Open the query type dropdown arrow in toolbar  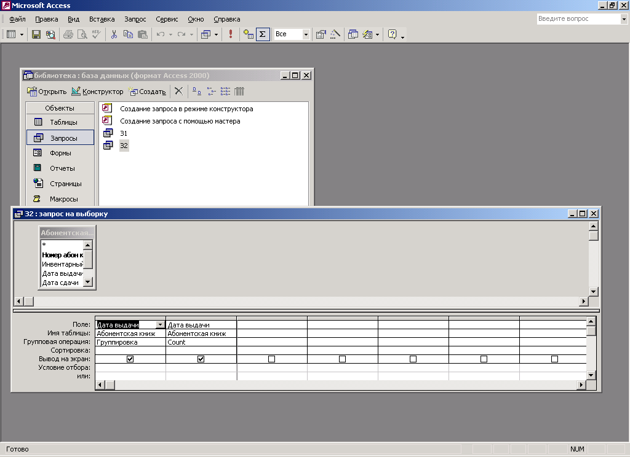(x=216, y=34)
